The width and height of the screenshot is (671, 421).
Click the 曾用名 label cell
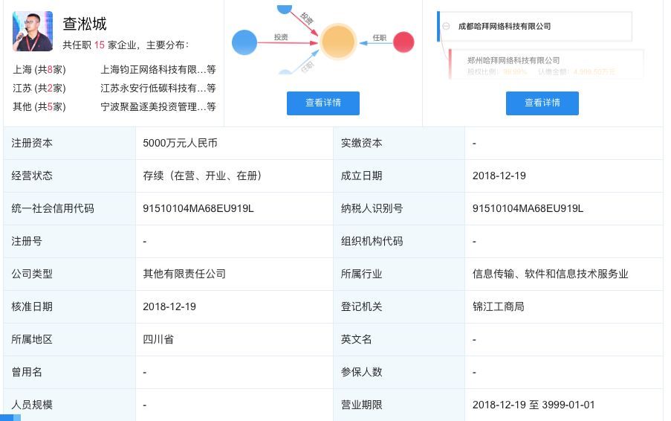pos(69,372)
